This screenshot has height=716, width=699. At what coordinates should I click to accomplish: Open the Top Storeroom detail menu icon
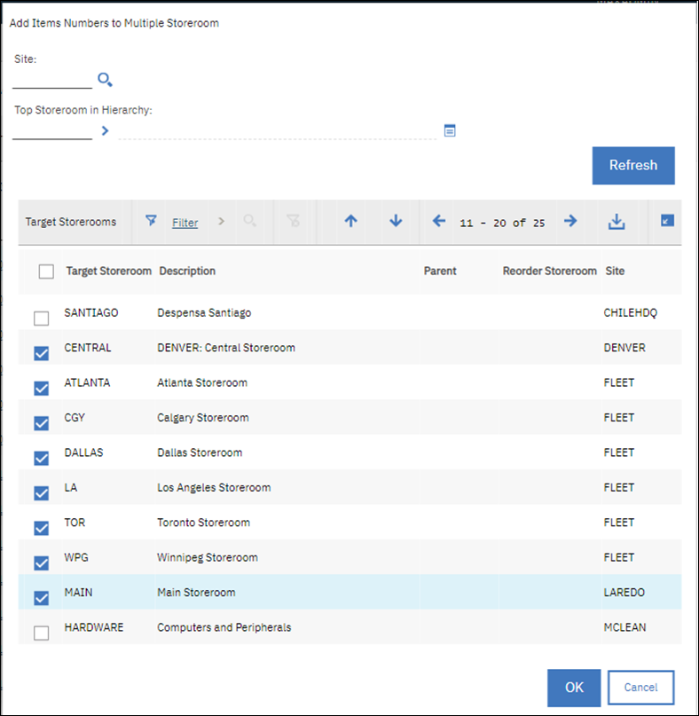coord(450,130)
